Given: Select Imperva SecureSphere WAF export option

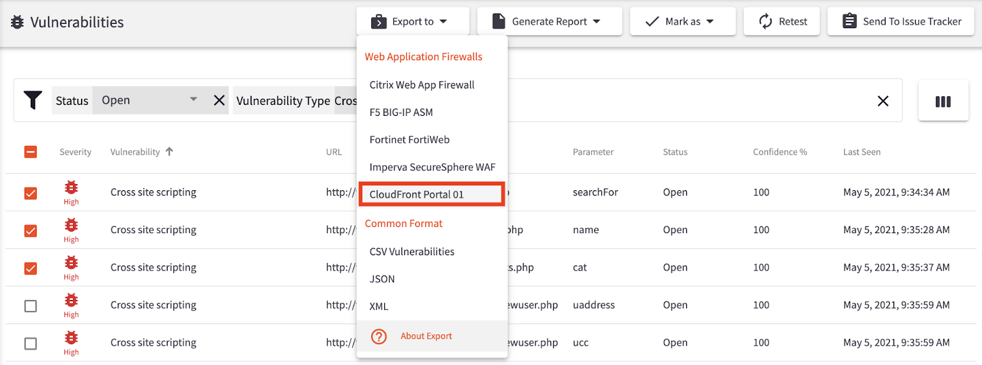Looking at the screenshot, I should (x=432, y=167).
